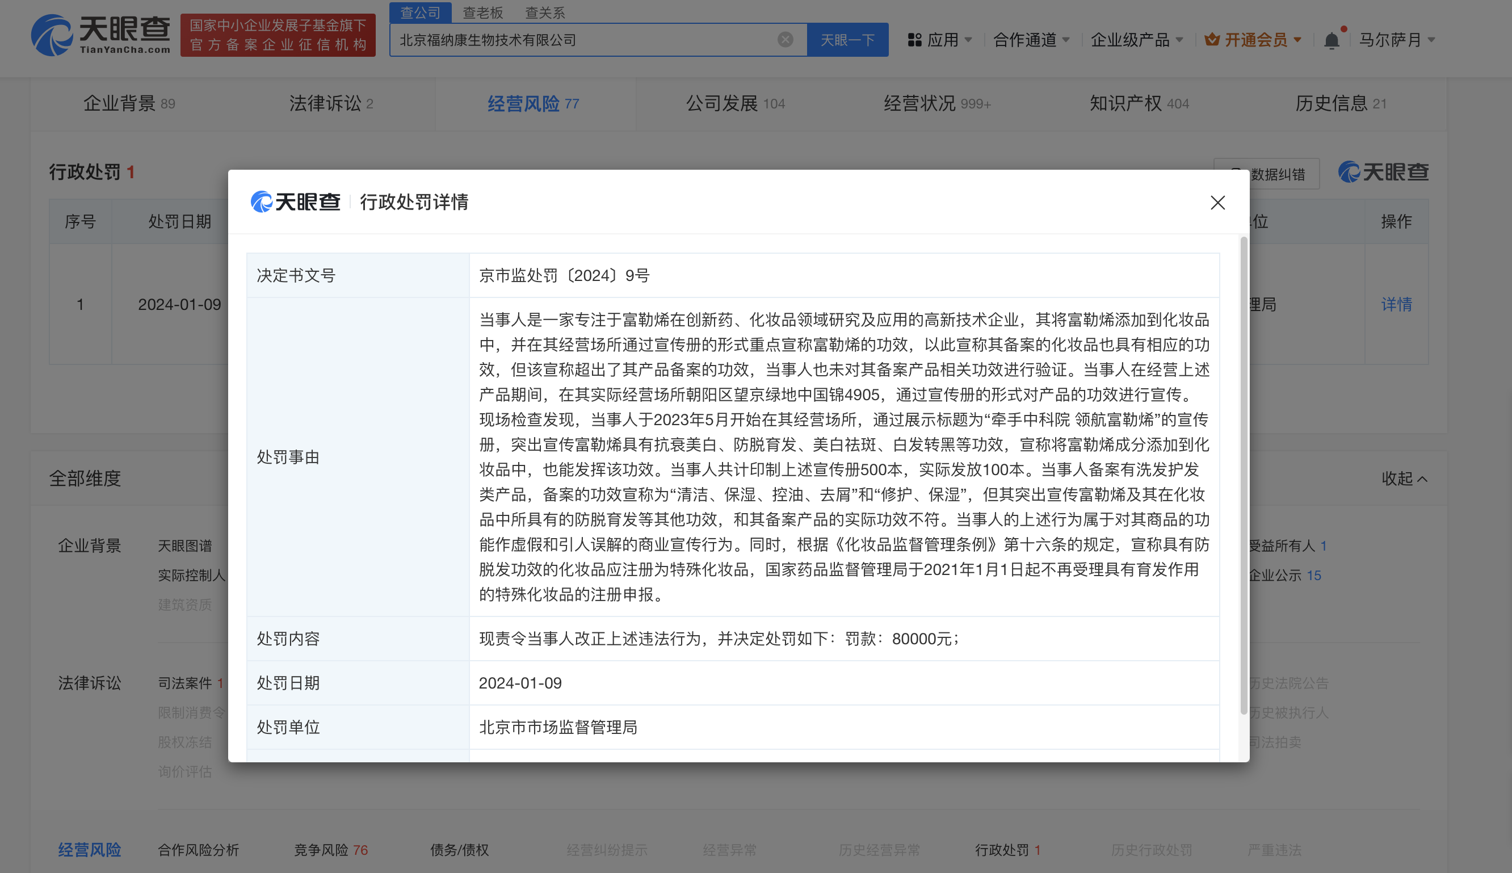This screenshot has width=1512, height=873.
Task: Select the 经营风险 tab
Action: click(x=533, y=104)
